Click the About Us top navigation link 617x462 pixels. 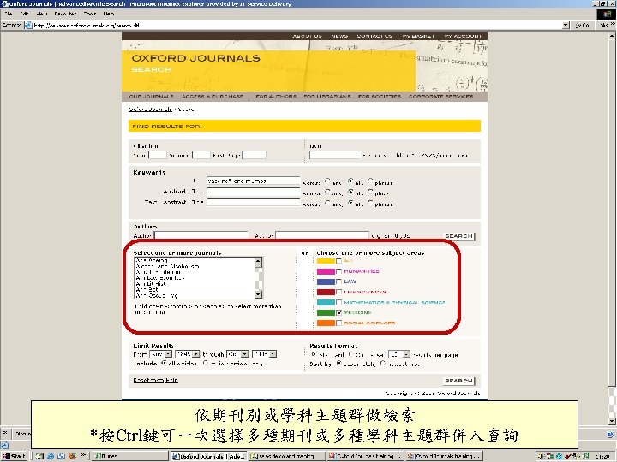coord(308,36)
